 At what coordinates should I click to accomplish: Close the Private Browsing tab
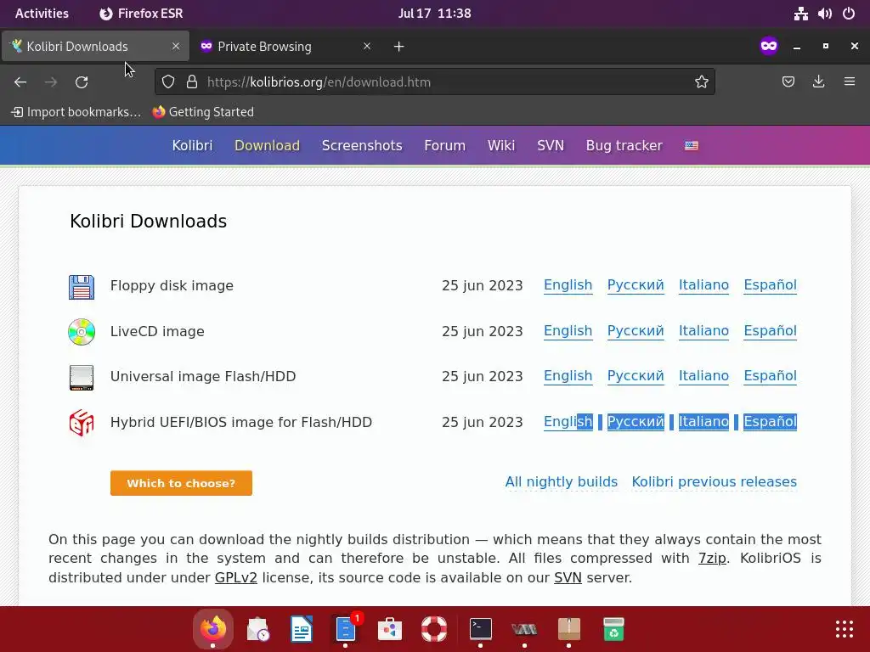(367, 46)
